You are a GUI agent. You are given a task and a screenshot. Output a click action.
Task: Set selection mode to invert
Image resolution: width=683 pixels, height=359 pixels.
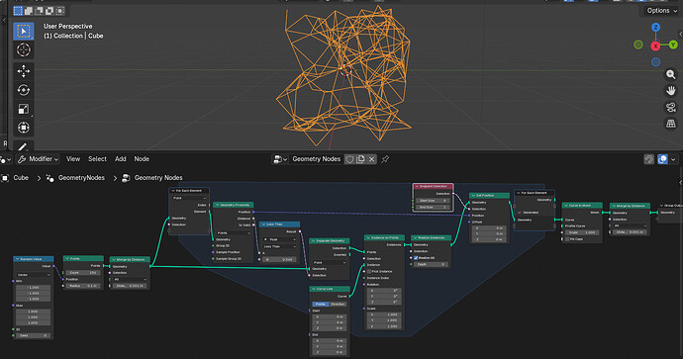point(49,11)
